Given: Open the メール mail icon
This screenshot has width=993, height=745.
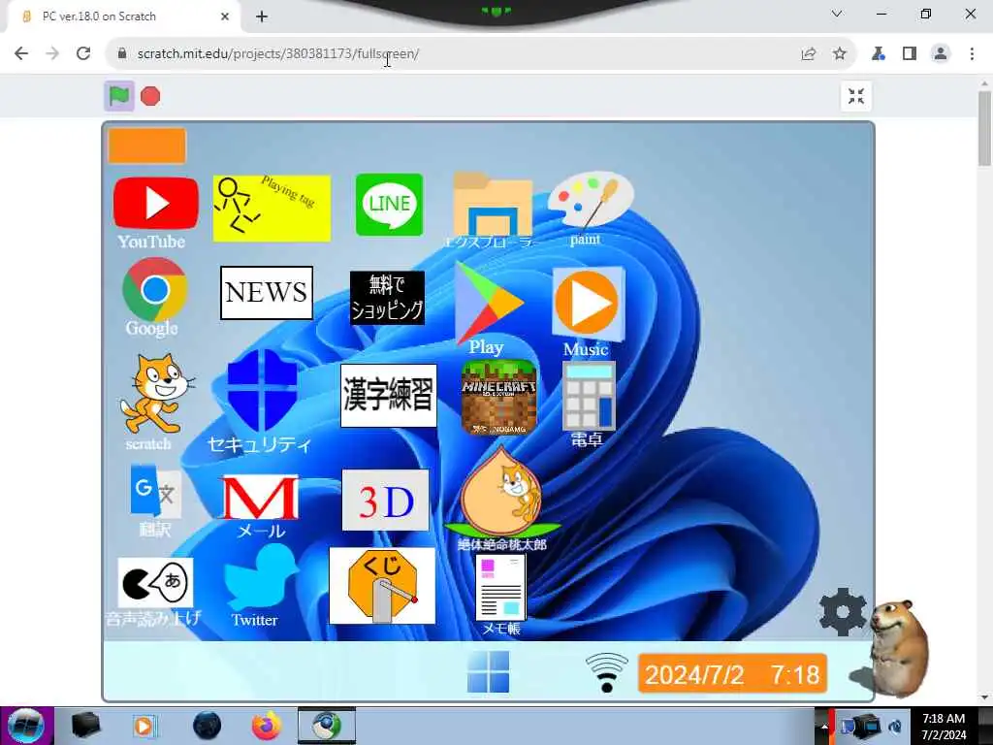Looking at the screenshot, I should pos(260,498).
